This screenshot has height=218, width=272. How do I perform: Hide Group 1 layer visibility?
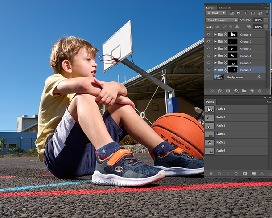(209, 34)
